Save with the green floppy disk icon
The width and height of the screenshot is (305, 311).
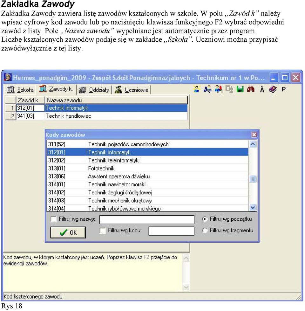pos(240,89)
